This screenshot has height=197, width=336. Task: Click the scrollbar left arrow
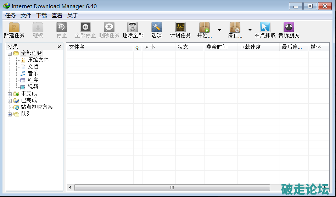point(70,187)
